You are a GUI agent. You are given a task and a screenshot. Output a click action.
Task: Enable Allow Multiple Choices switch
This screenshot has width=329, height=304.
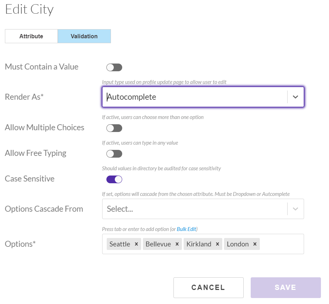(x=114, y=128)
